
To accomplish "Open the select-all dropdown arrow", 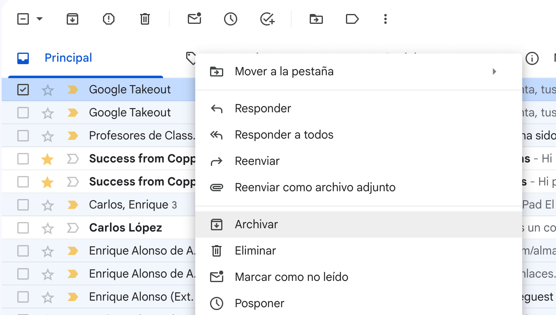I will click(x=40, y=19).
